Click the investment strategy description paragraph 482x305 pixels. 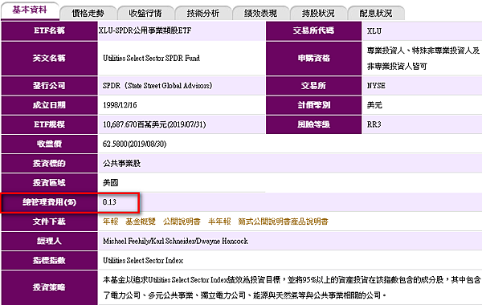tap(292, 287)
